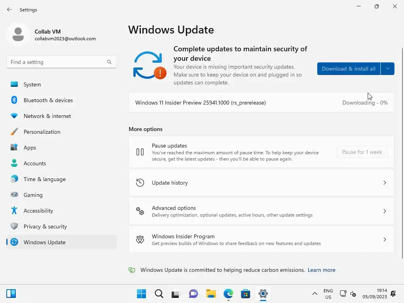
Task: Show hidden system tray icons
Action: [314, 294]
